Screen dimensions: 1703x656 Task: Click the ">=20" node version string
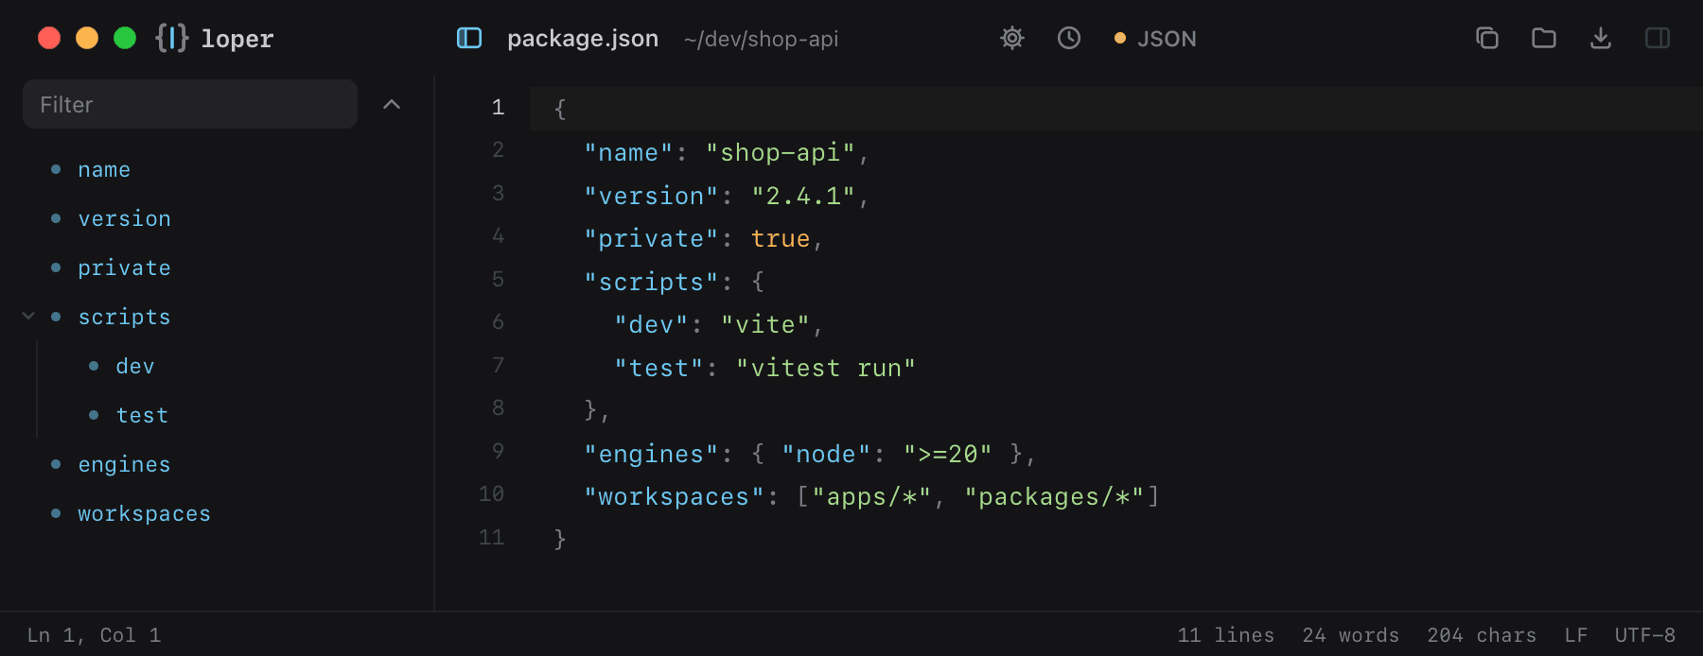pos(947,454)
